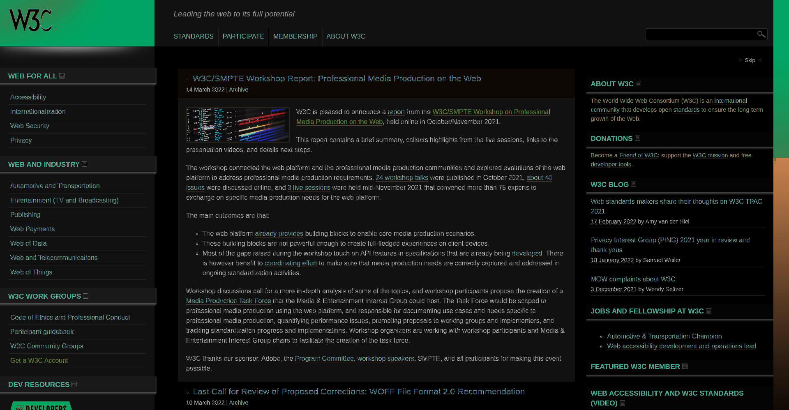Click the search input field
Image resolution: width=789 pixels, height=410 pixels.
point(701,34)
